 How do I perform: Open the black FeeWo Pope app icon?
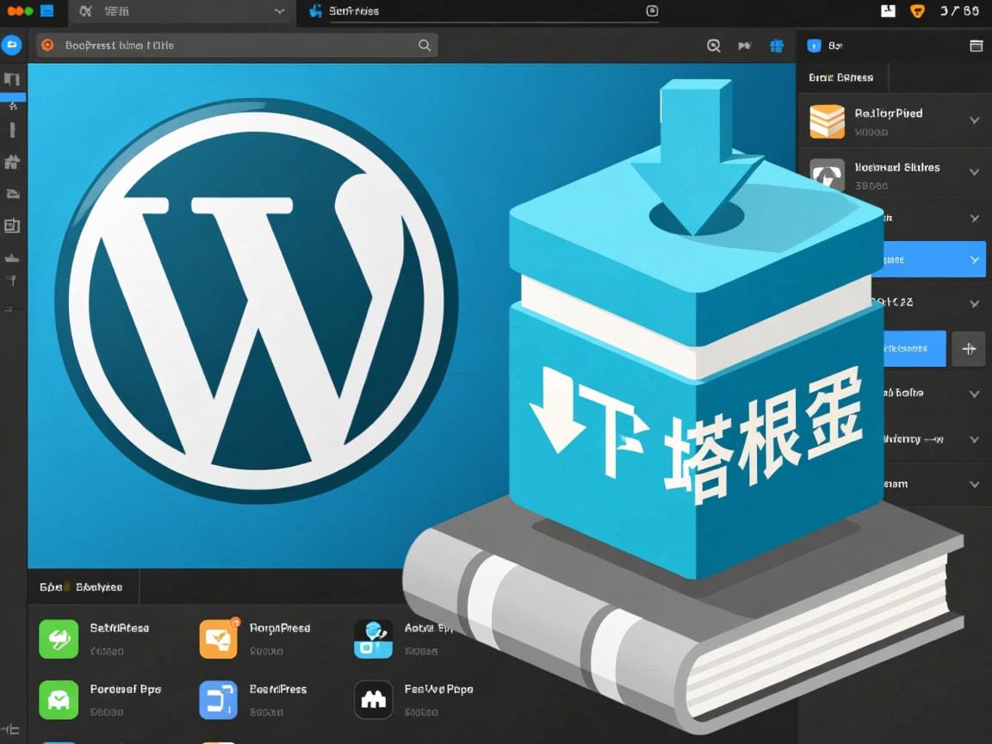(373, 699)
